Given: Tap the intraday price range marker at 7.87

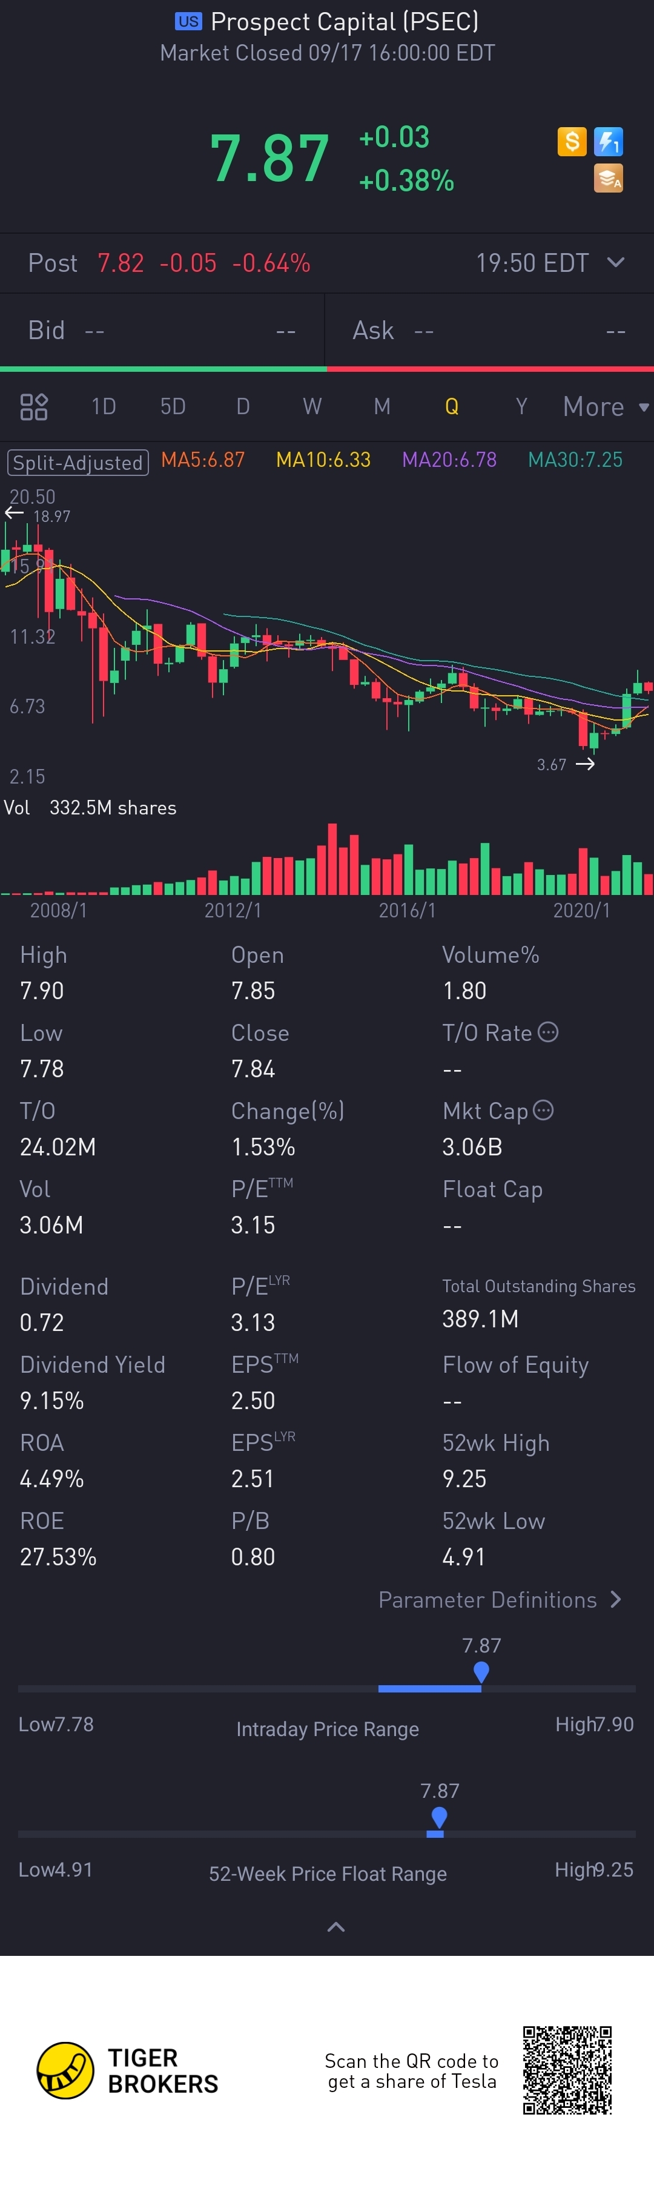Looking at the screenshot, I should pos(481,1673).
